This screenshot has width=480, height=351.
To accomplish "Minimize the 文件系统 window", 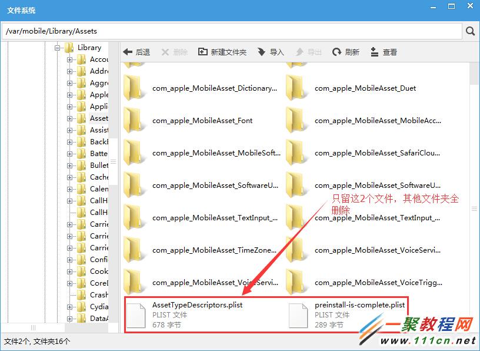I will pyautogui.click(x=433, y=6).
